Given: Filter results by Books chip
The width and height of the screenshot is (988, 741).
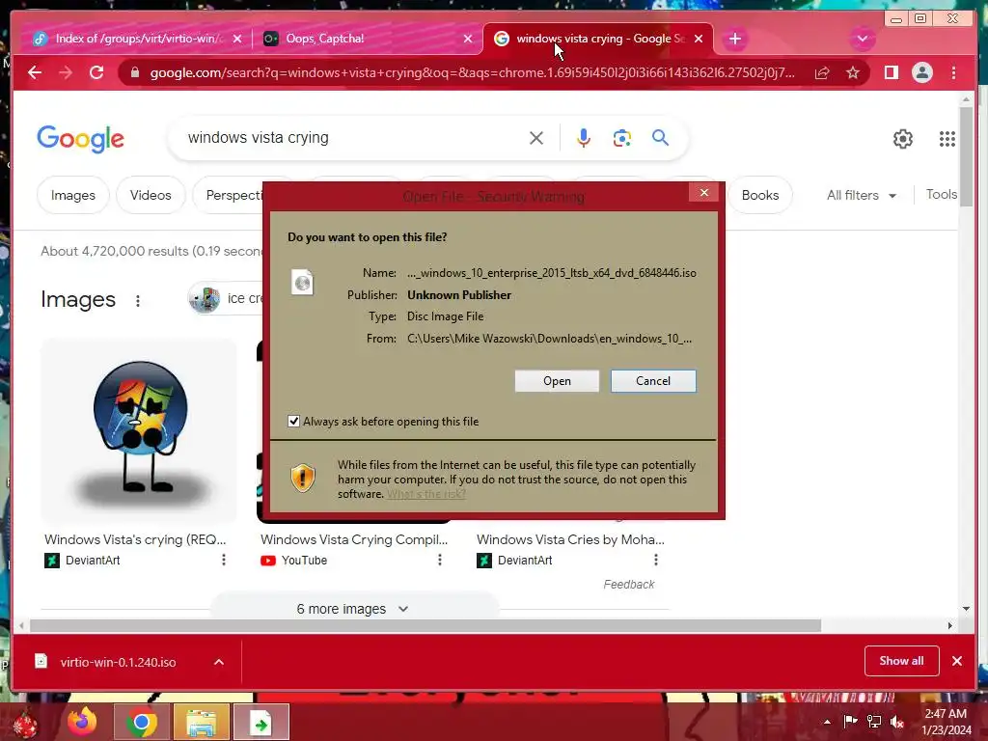Looking at the screenshot, I should tap(760, 195).
